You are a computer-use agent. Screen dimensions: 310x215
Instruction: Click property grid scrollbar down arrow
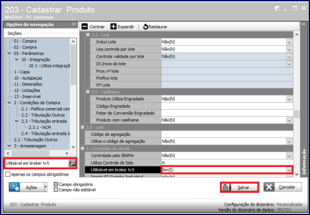tap(297, 175)
